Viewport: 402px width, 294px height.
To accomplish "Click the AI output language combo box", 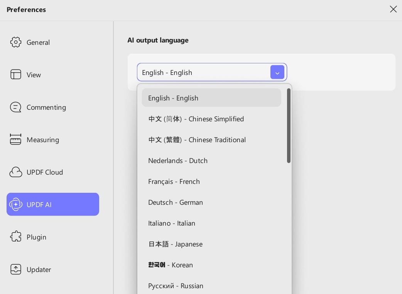I will pos(212,72).
